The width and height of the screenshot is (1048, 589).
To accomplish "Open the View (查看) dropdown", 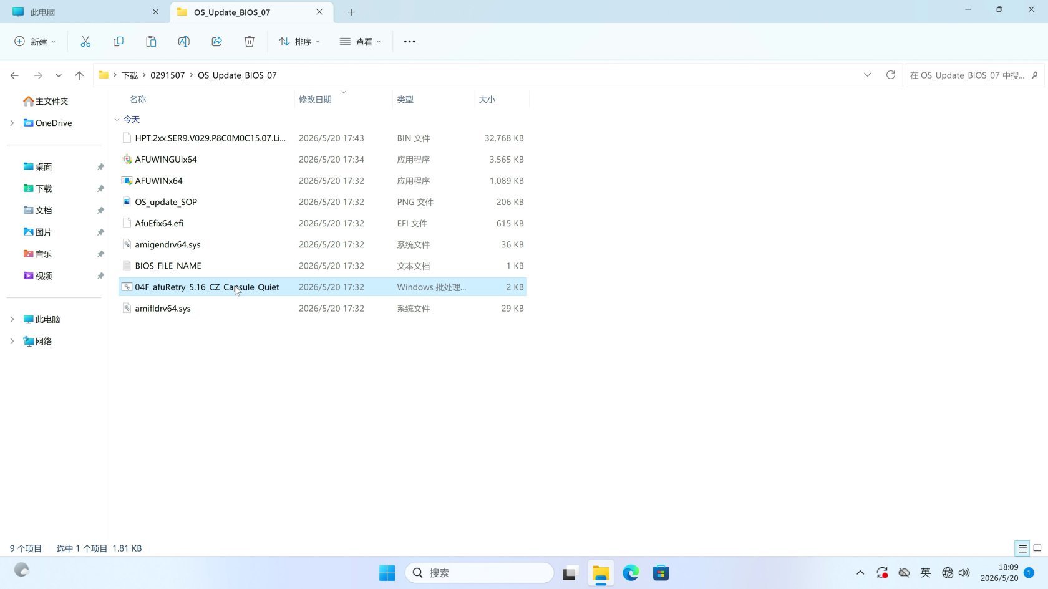I will coord(360,41).
